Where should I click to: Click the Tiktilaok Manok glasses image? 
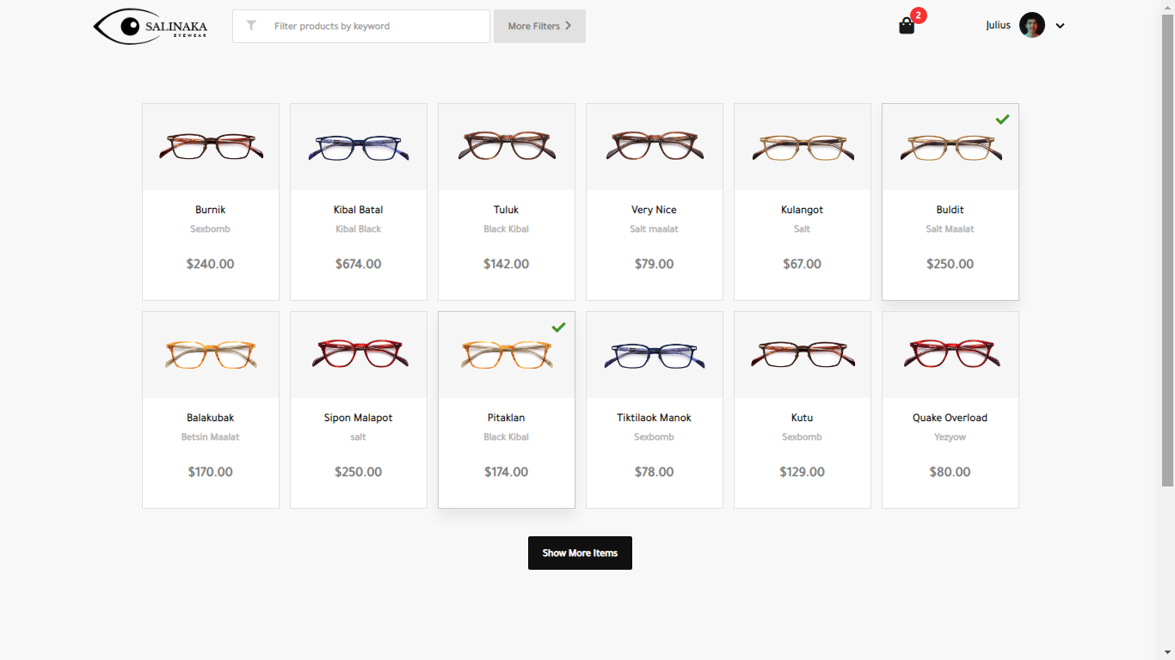coord(655,355)
